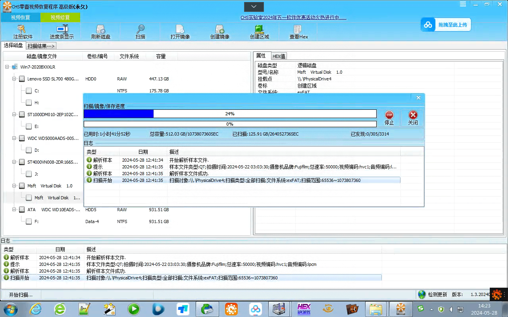
Task: Check the D: partition checkbox
Action: click(29, 150)
